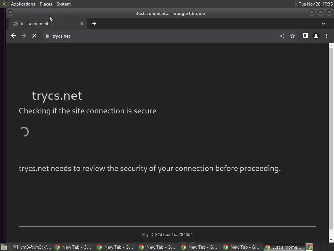Image resolution: width=334 pixels, height=251 pixels.
Task: Open a new tab with the plus button
Action: [94, 24]
